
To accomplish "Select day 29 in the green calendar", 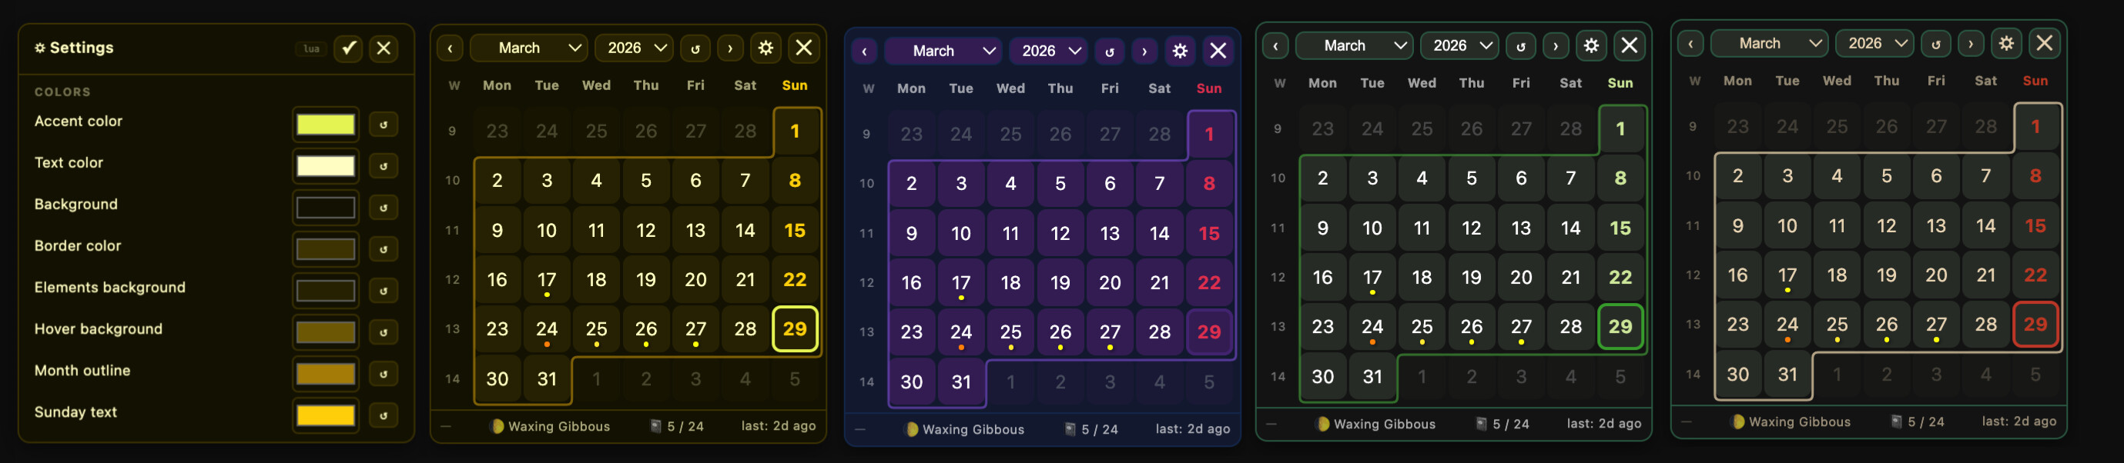I will click(1620, 326).
